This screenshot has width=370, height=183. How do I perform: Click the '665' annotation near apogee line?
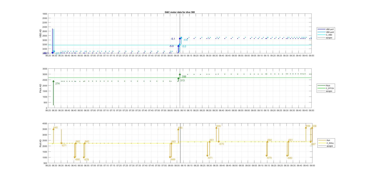(180, 128)
